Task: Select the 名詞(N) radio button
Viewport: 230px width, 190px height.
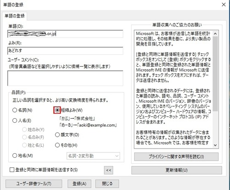Action: [x=15, y=110]
